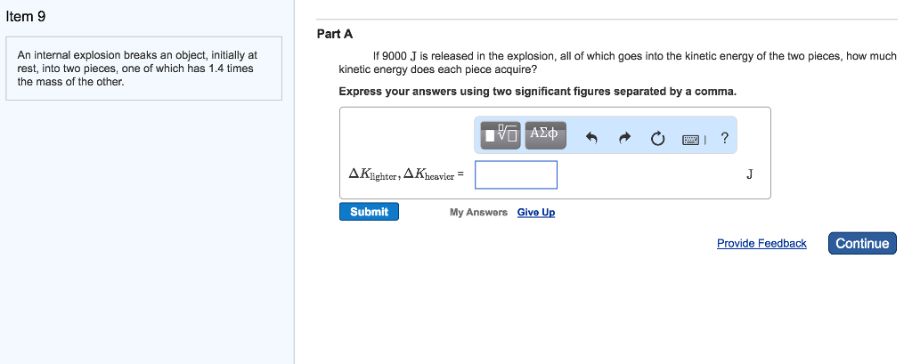Open the Provide Feedback link
The height and width of the screenshot is (364, 912).
(761, 243)
